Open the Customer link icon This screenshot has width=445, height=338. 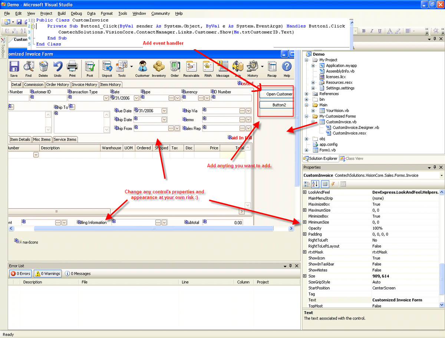pyautogui.click(x=142, y=67)
